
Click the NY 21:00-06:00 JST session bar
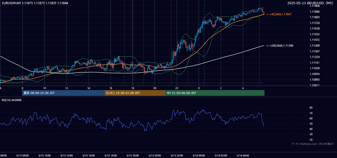click(x=215, y=93)
